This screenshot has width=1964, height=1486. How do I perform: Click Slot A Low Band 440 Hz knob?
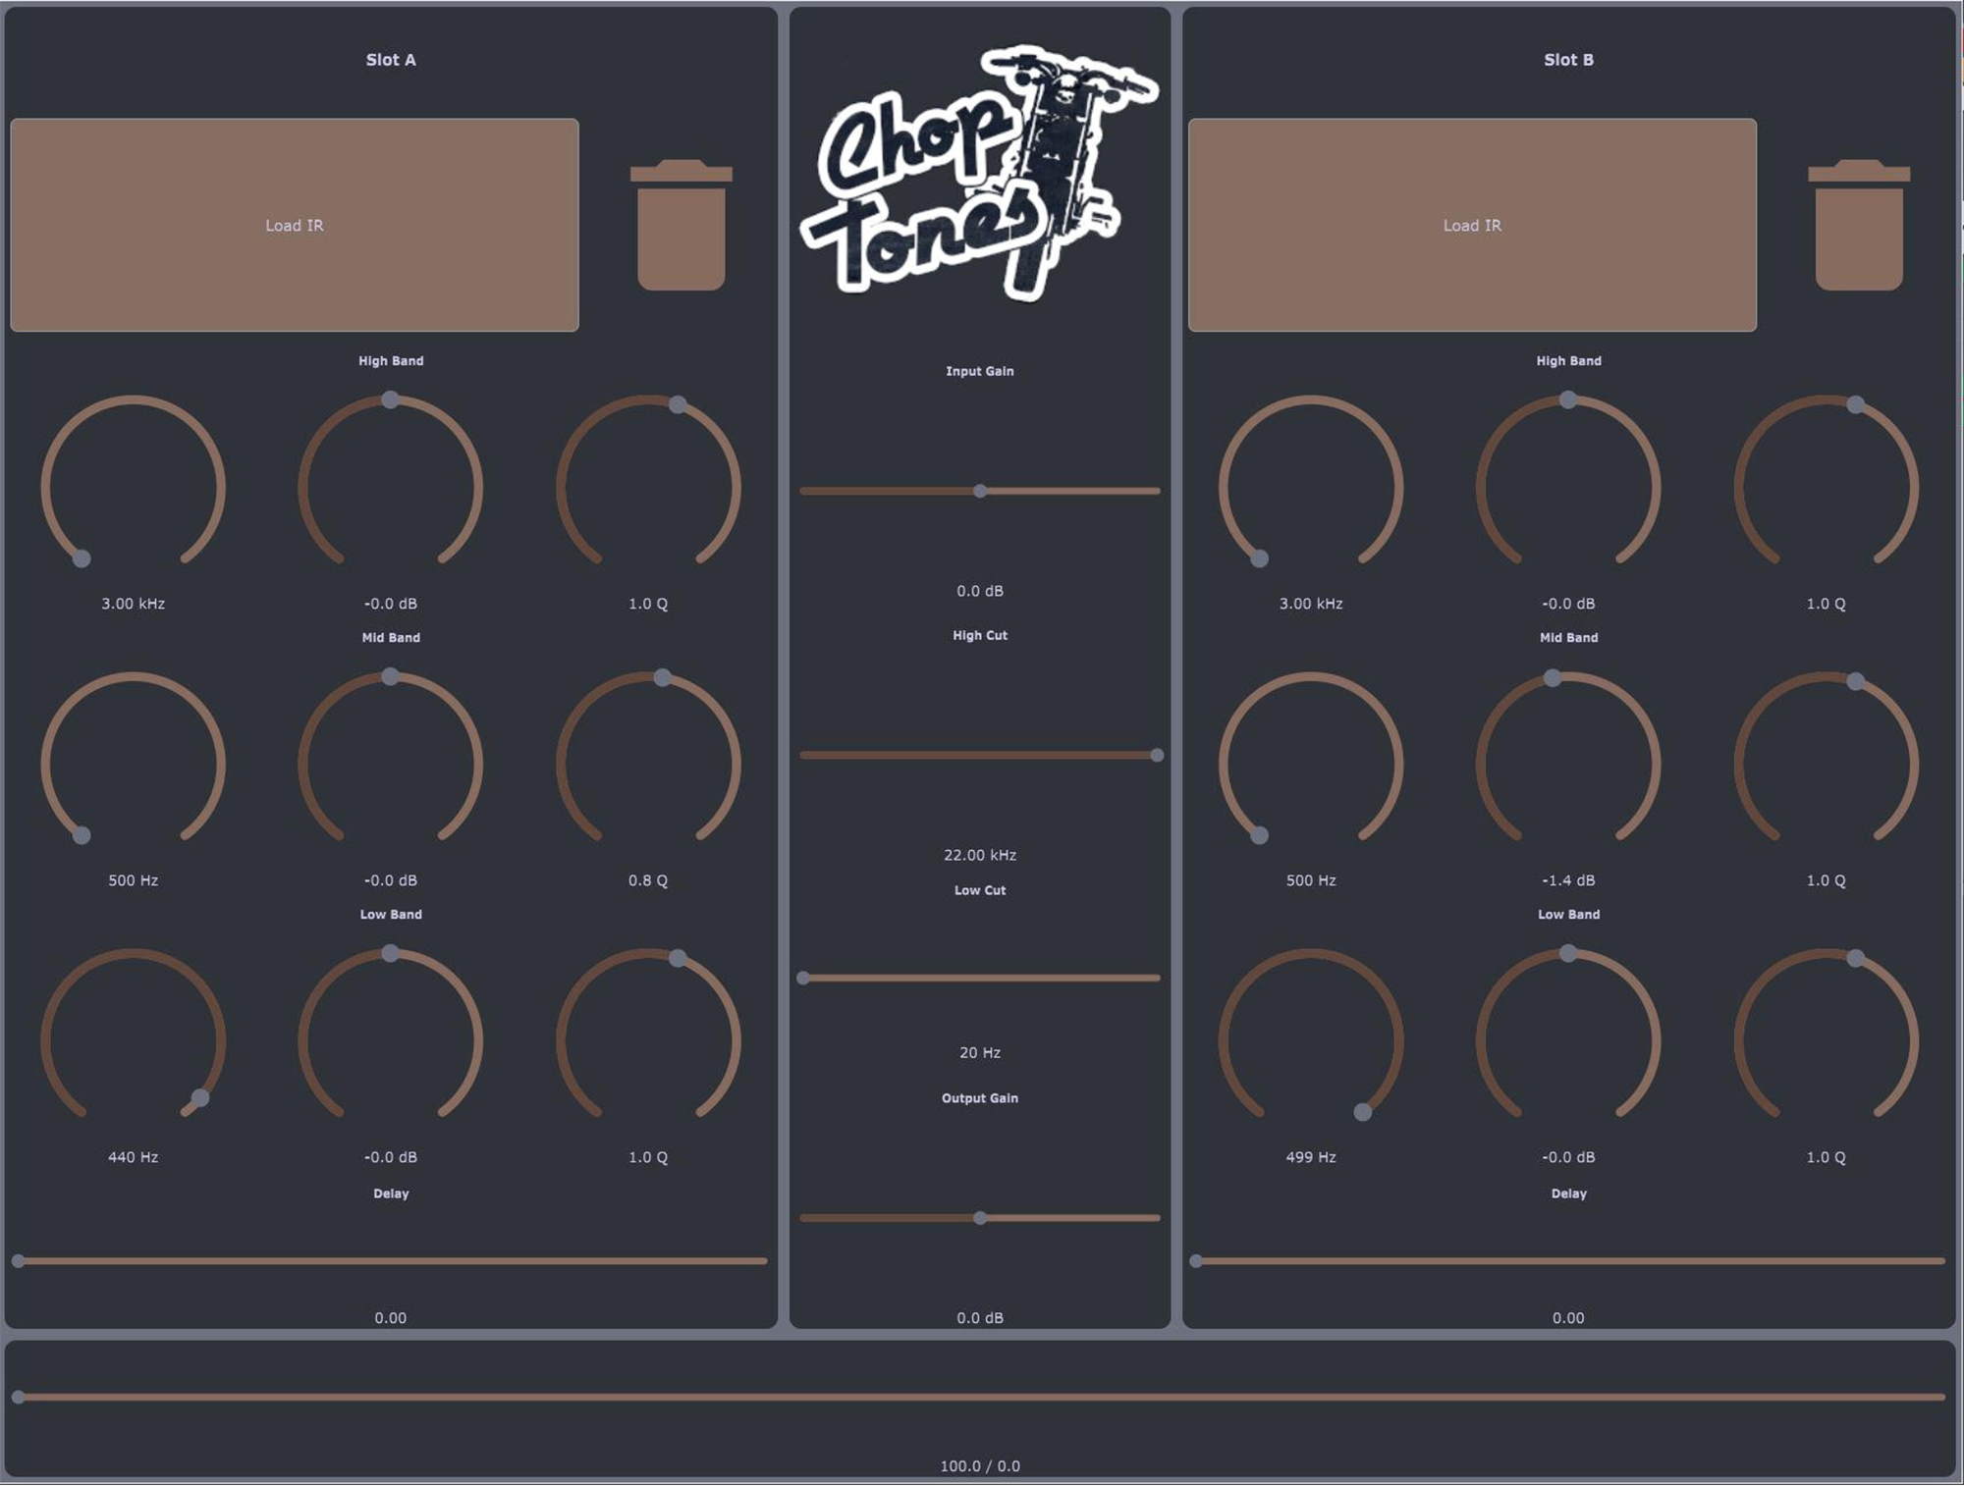tap(133, 1040)
